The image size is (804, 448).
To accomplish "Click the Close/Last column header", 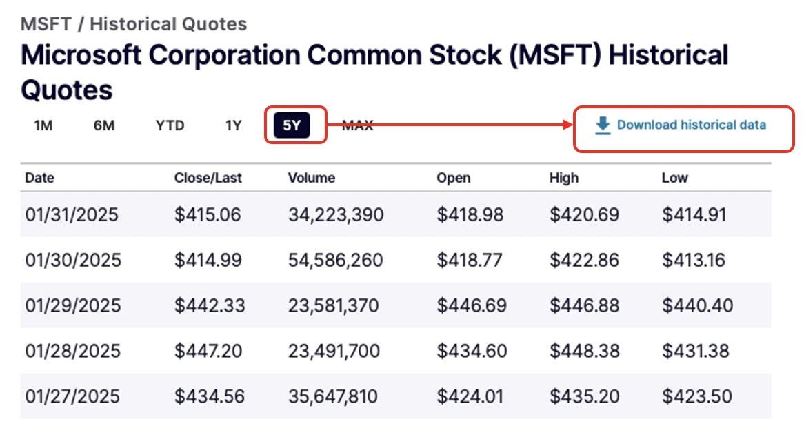I will coord(208,178).
